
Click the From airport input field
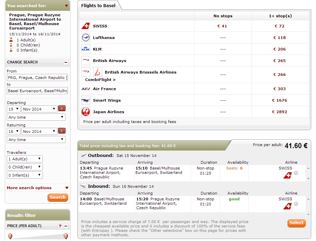37,78
